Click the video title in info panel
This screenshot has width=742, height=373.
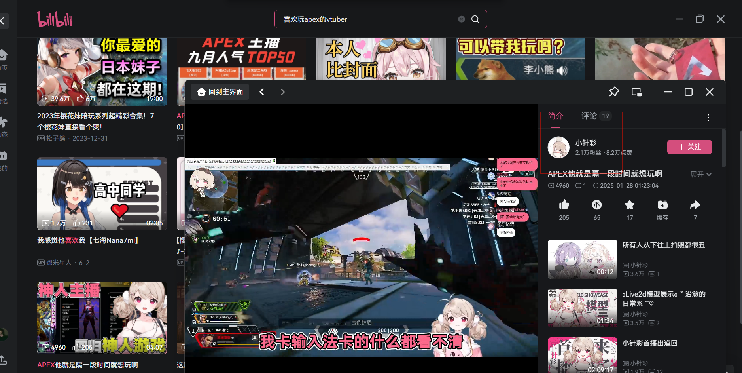tap(605, 174)
